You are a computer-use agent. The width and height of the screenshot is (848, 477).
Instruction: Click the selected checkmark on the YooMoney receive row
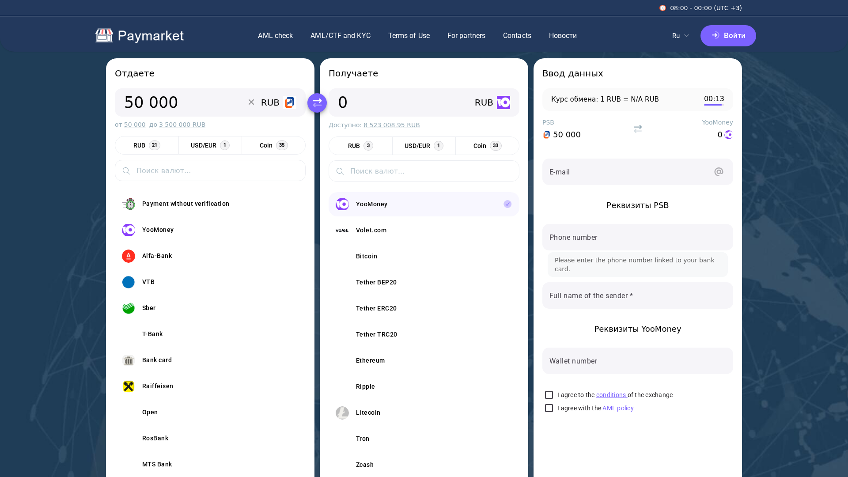point(507,204)
